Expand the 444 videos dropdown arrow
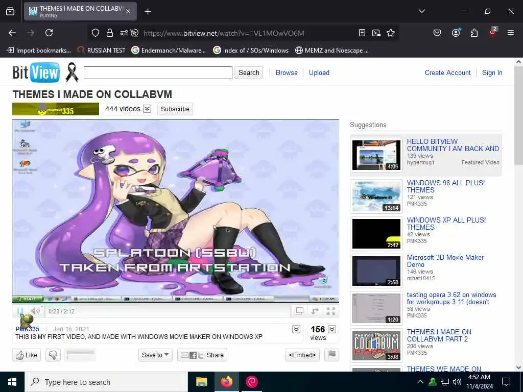 (x=147, y=109)
